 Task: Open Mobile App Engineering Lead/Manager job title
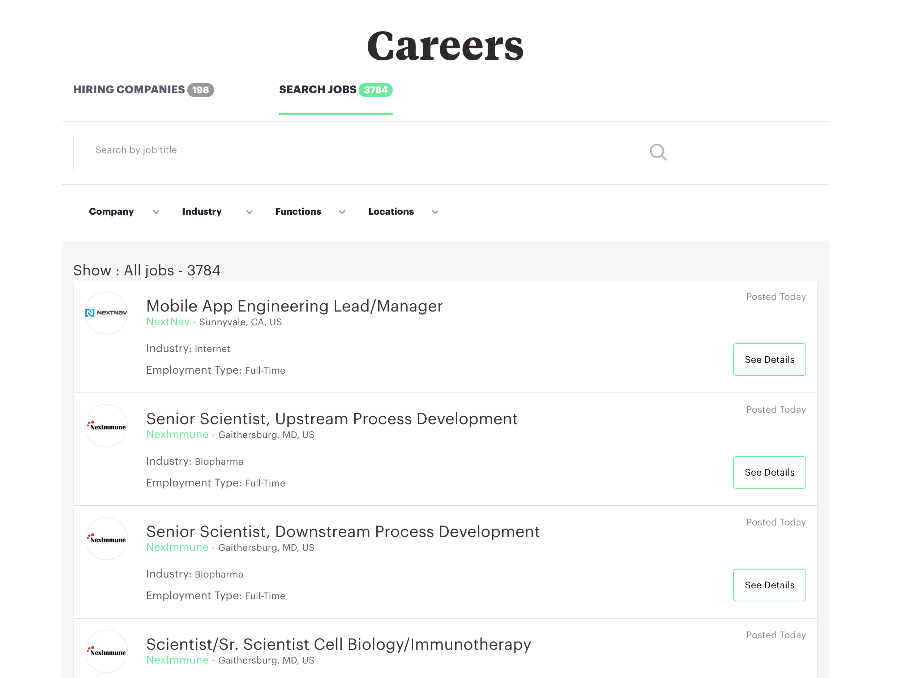point(294,306)
